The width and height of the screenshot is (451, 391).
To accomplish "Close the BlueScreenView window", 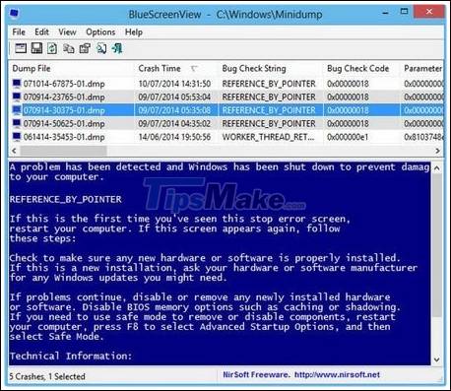I will (429, 12).
